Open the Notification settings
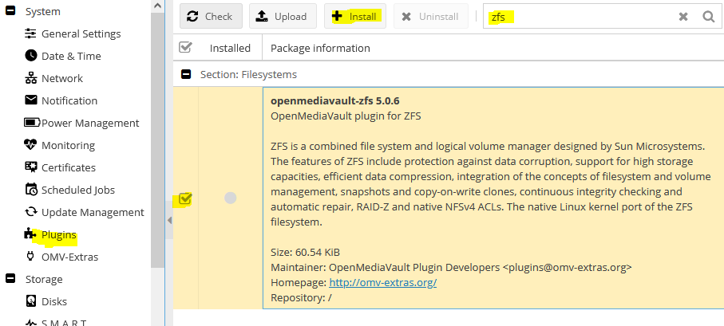The height and width of the screenshot is (326, 724). [x=69, y=100]
